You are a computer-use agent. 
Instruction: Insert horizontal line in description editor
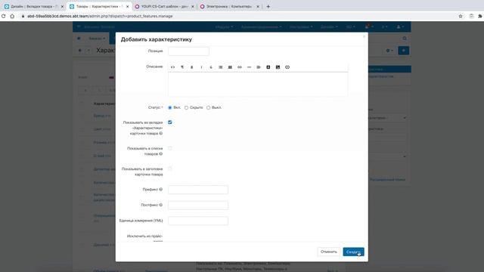coord(249,67)
